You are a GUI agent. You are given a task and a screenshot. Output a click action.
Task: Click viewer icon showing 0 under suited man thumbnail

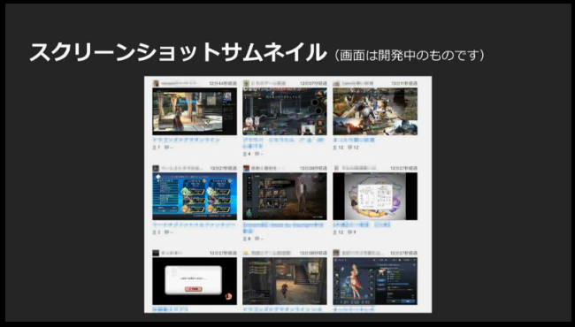tap(244, 239)
